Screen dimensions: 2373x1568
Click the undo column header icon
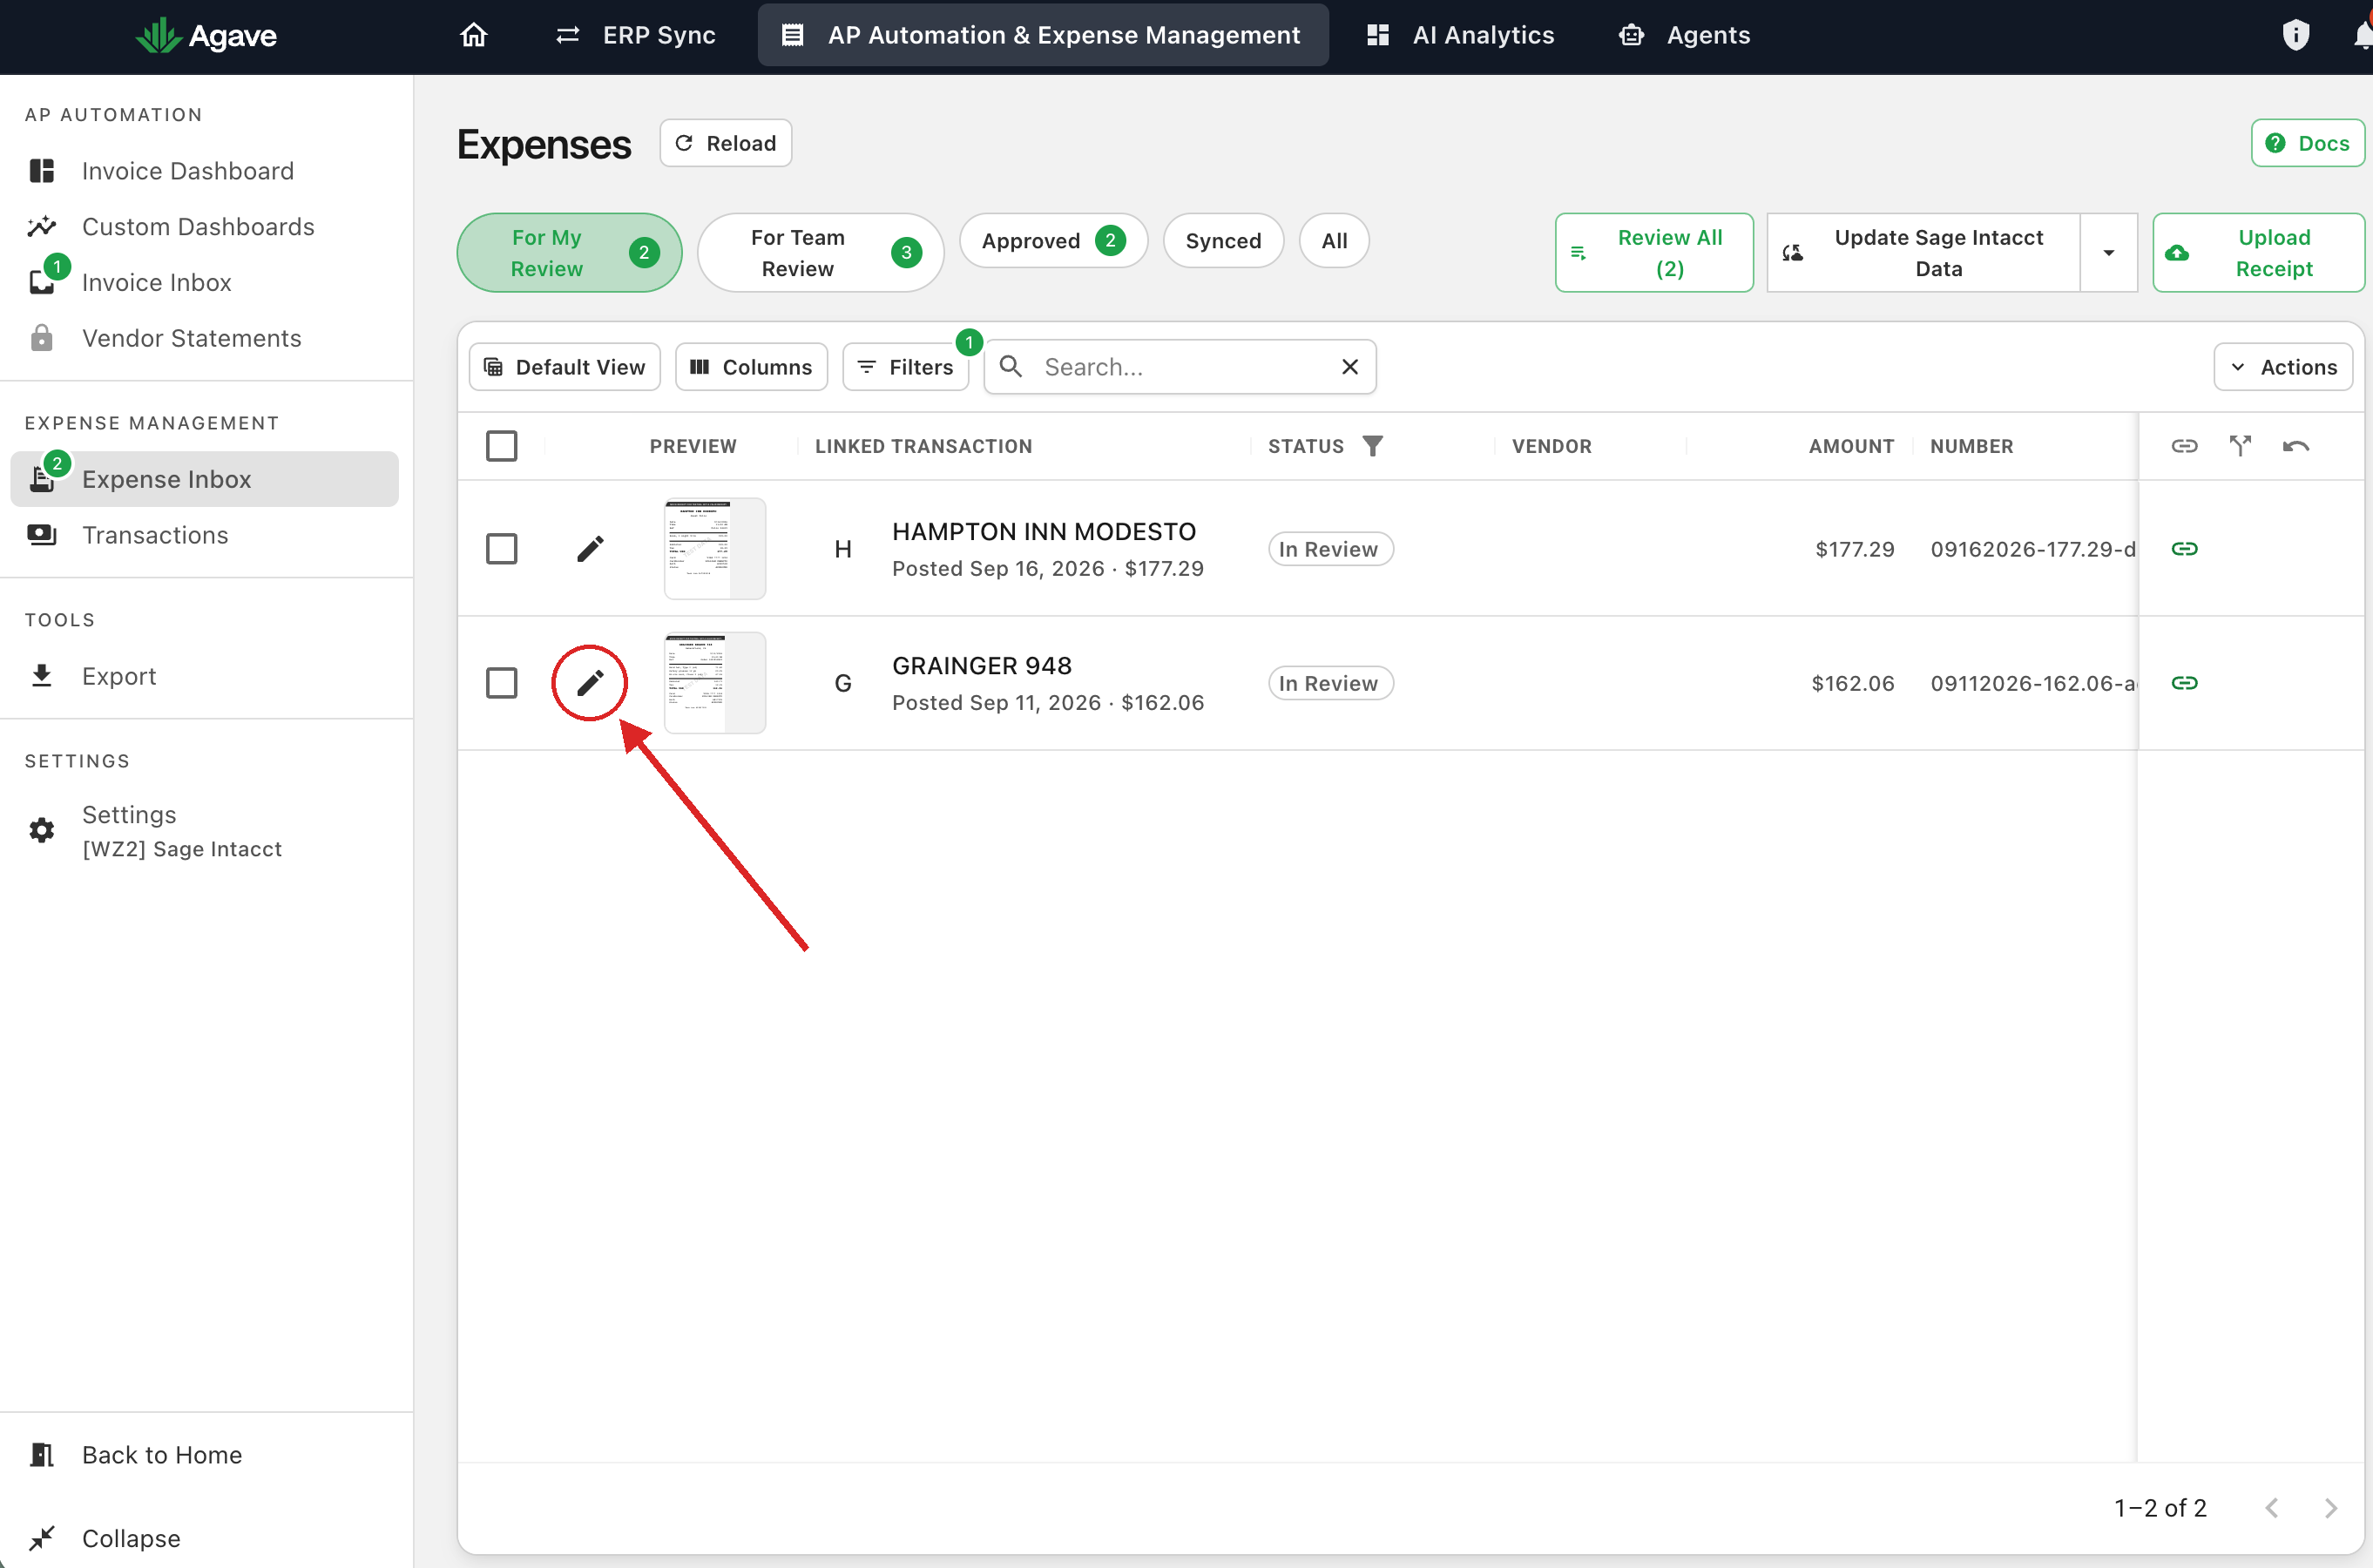coord(2296,446)
